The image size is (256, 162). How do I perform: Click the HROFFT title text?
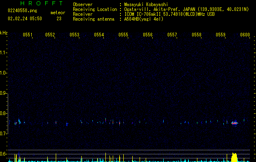tap(42, 3)
